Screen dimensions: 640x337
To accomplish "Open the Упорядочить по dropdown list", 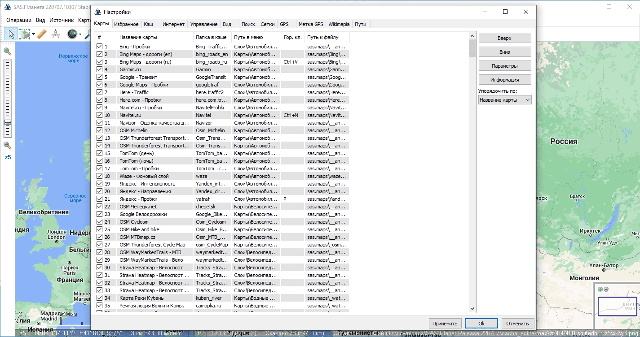I will 505,100.
